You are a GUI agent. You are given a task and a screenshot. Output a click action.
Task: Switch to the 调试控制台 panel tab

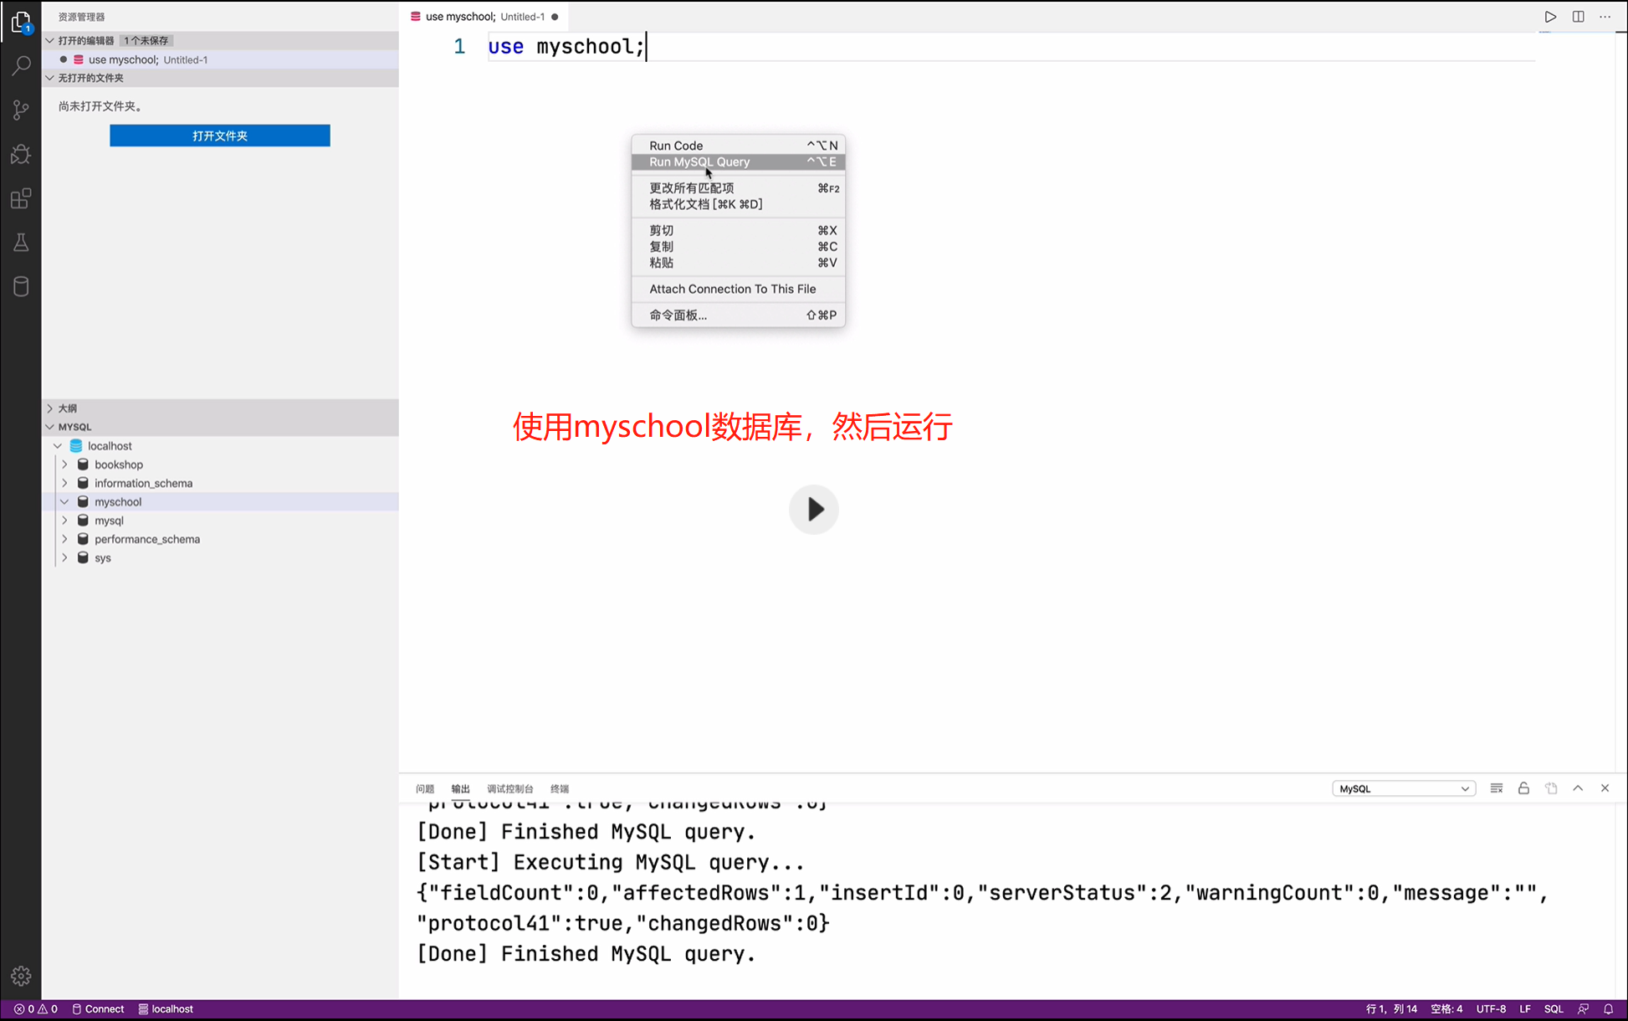(x=510, y=788)
